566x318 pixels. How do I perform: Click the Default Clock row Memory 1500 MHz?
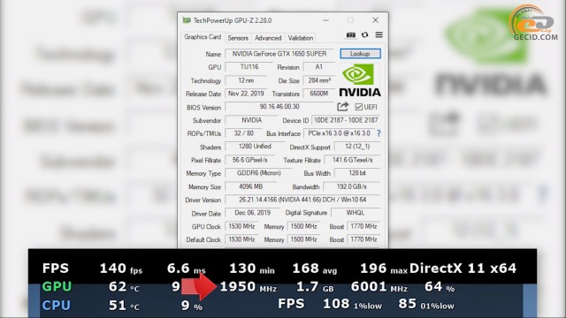coord(303,239)
